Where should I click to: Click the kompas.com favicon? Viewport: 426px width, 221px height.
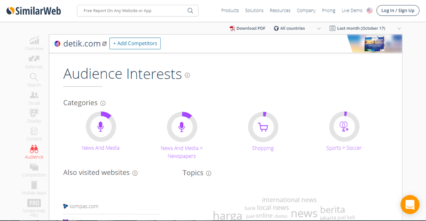(66, 206)
